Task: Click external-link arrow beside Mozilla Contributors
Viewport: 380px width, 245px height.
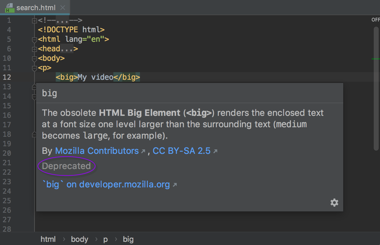Action: (x=143, y=151)
